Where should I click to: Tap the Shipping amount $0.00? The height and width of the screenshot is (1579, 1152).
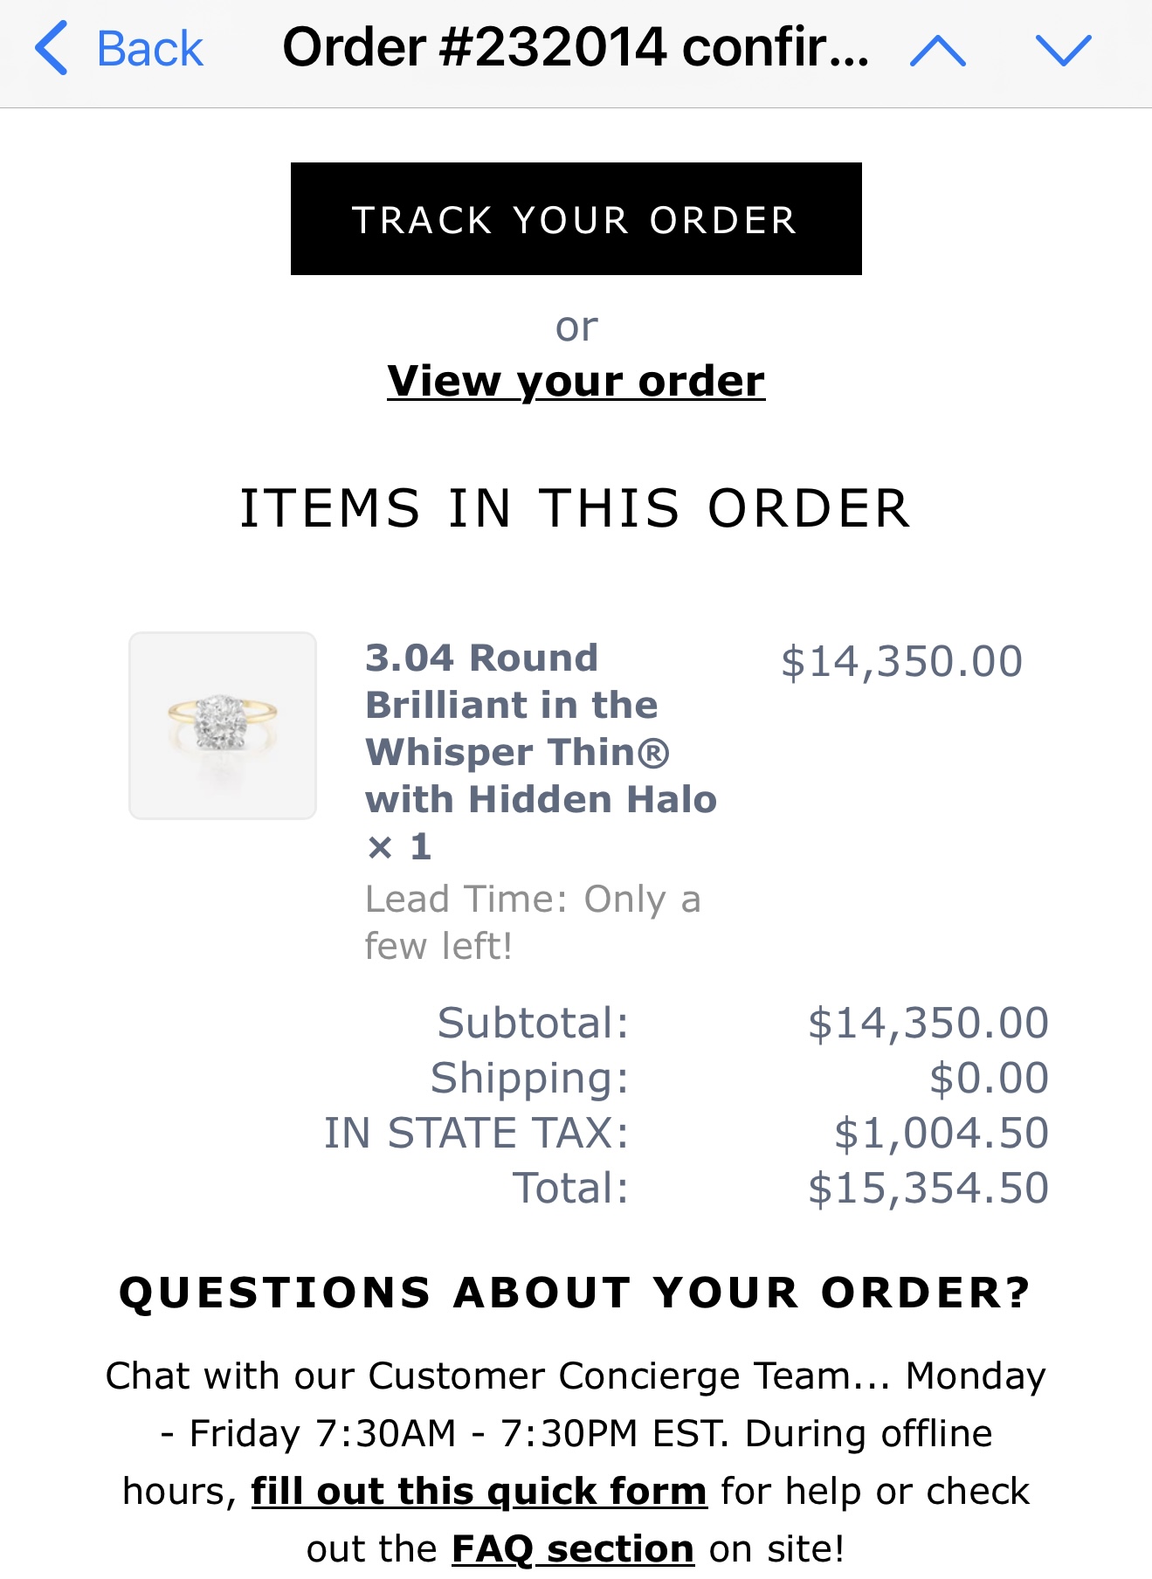pyautogui.click(x=988, y=1078)
